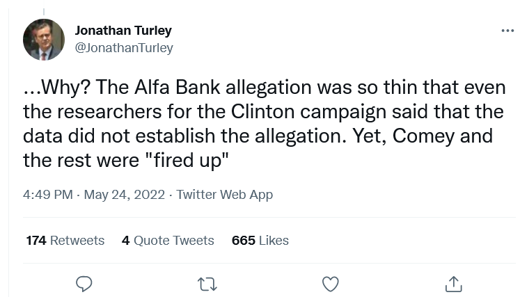The height and width of the screenshot is (297, 520).
Task: View the 4 Quote Tweets list
Action: click(168, 241)
